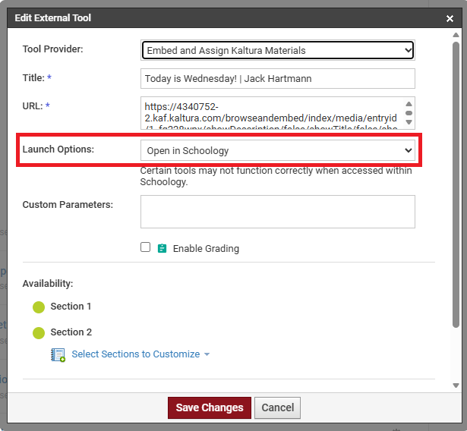This screenshot has height=431, width=467.
Task: Click into the Title text field
Action: click(x=278, y=79)
